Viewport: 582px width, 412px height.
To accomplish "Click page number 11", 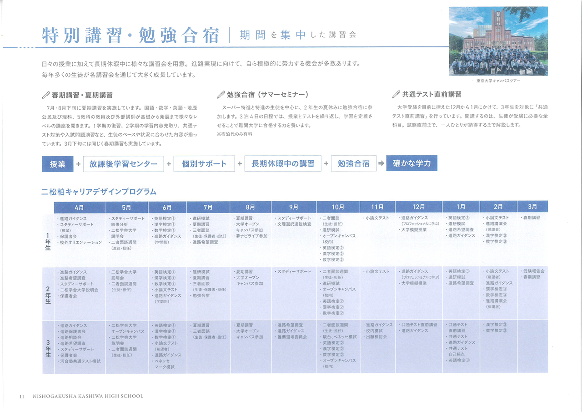I will 21,397.
